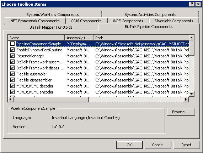The image size is (203, 153).
Task: Open the Silverlight Components tab
Action: pos(174,21)
